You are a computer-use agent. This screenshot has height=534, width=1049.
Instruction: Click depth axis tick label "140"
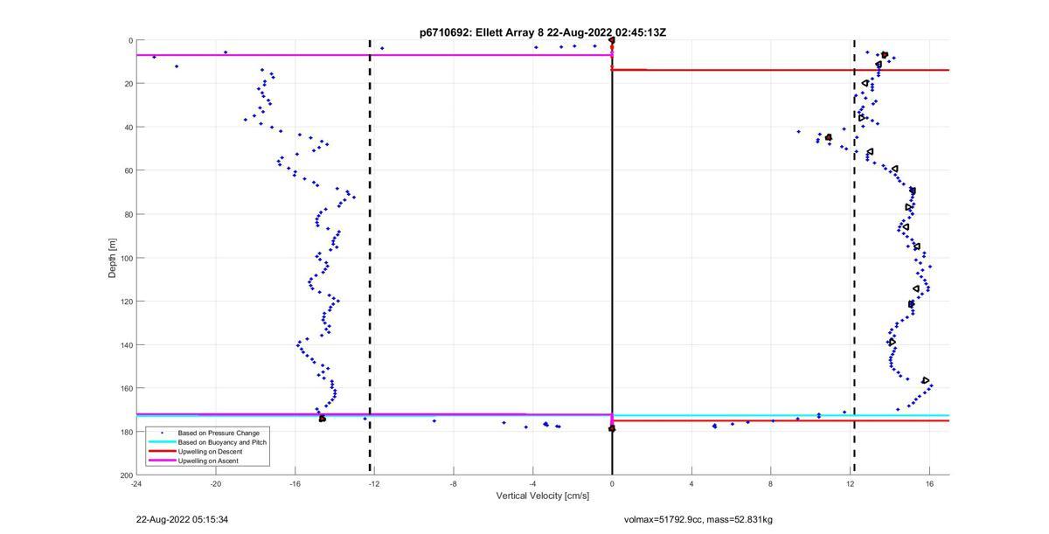pyautogui.click(x=126, y=344)
